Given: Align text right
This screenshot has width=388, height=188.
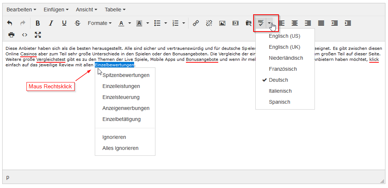Looking at the screenshot, I should point(308,23).
